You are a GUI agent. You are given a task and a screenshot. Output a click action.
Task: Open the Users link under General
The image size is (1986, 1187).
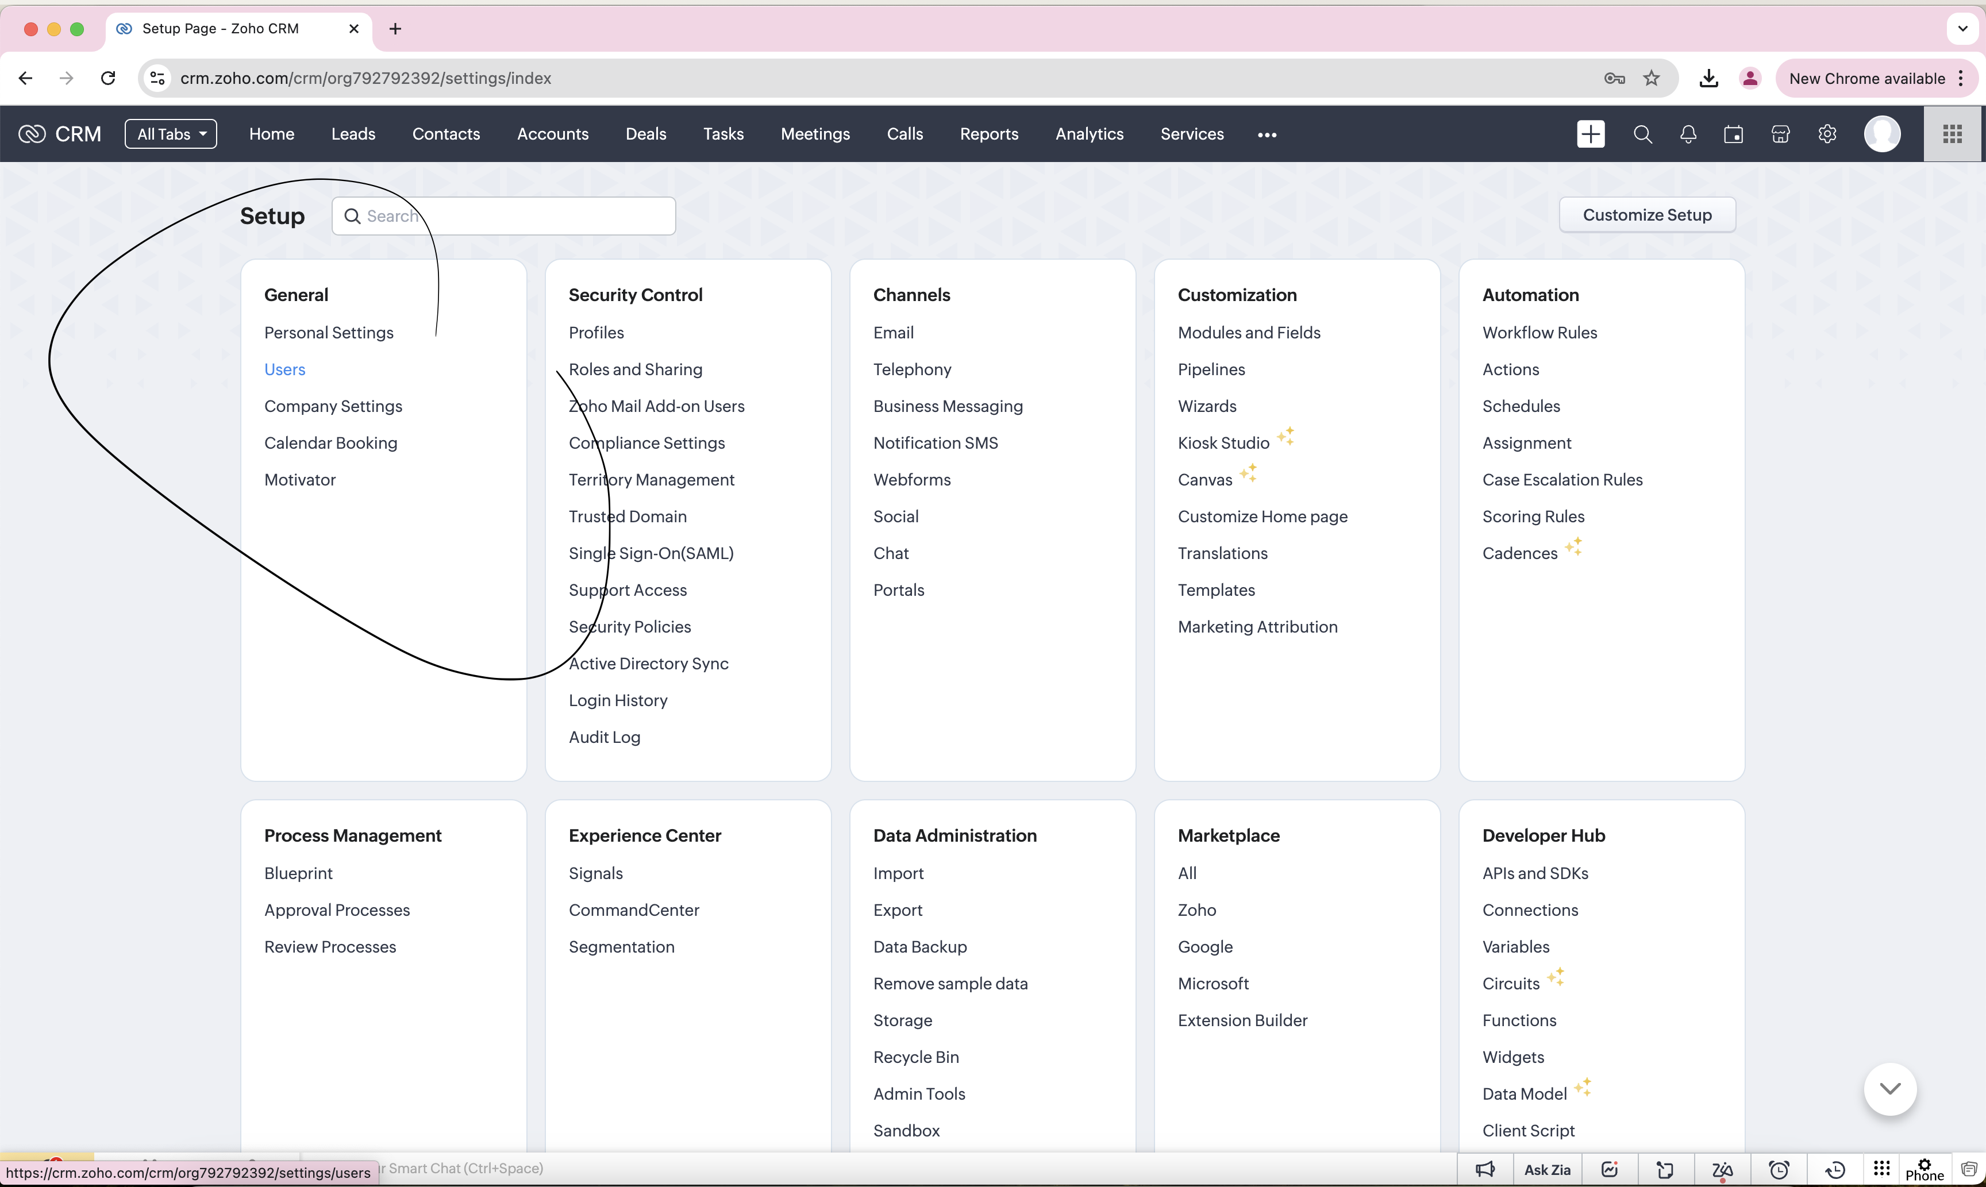[284, 369]
